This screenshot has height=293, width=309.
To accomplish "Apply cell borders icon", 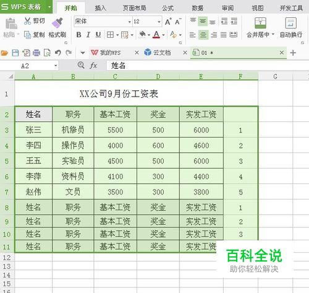I will [x=110, y=35].
